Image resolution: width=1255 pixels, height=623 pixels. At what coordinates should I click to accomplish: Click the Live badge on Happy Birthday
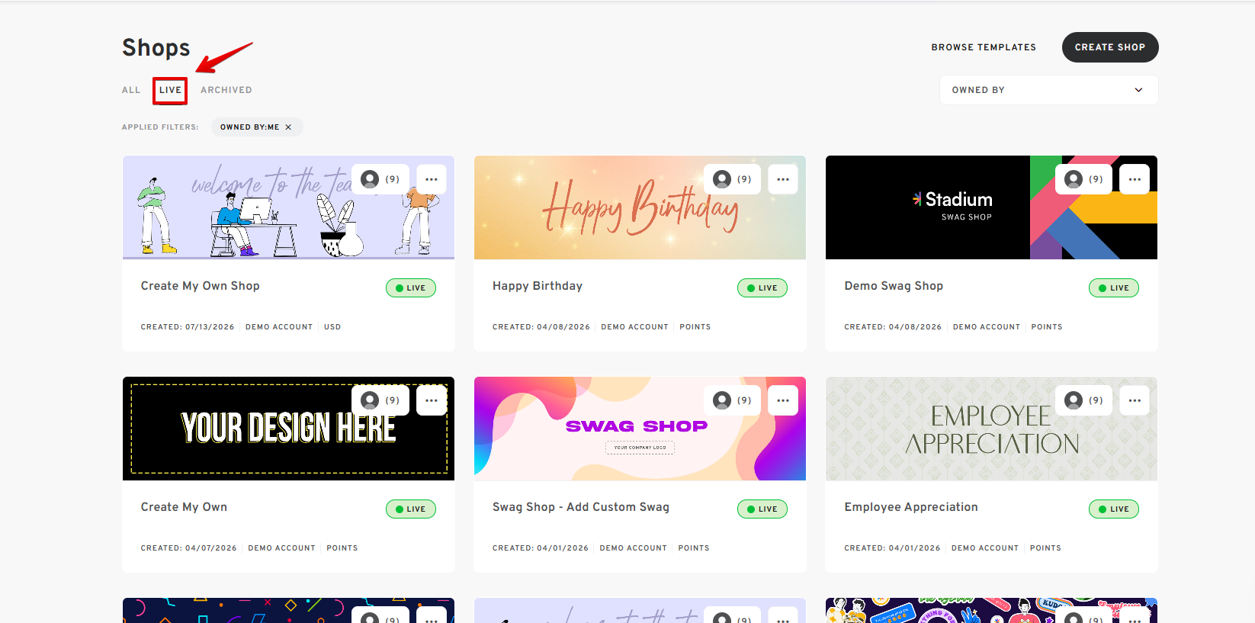click(x=762, y=288)
